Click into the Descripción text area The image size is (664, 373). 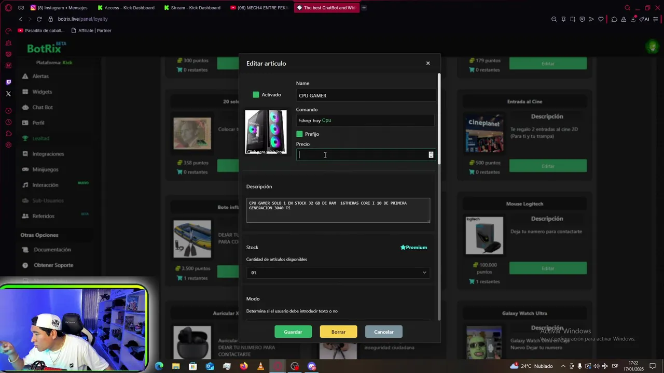click(338, 210)
